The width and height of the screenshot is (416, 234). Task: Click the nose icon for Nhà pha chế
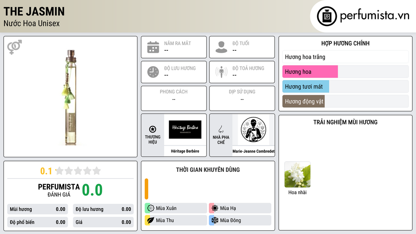(221, 129)
